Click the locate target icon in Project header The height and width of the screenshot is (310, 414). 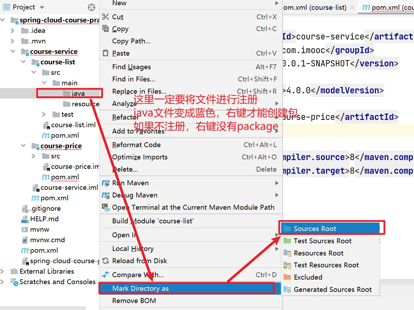point(91,7)
